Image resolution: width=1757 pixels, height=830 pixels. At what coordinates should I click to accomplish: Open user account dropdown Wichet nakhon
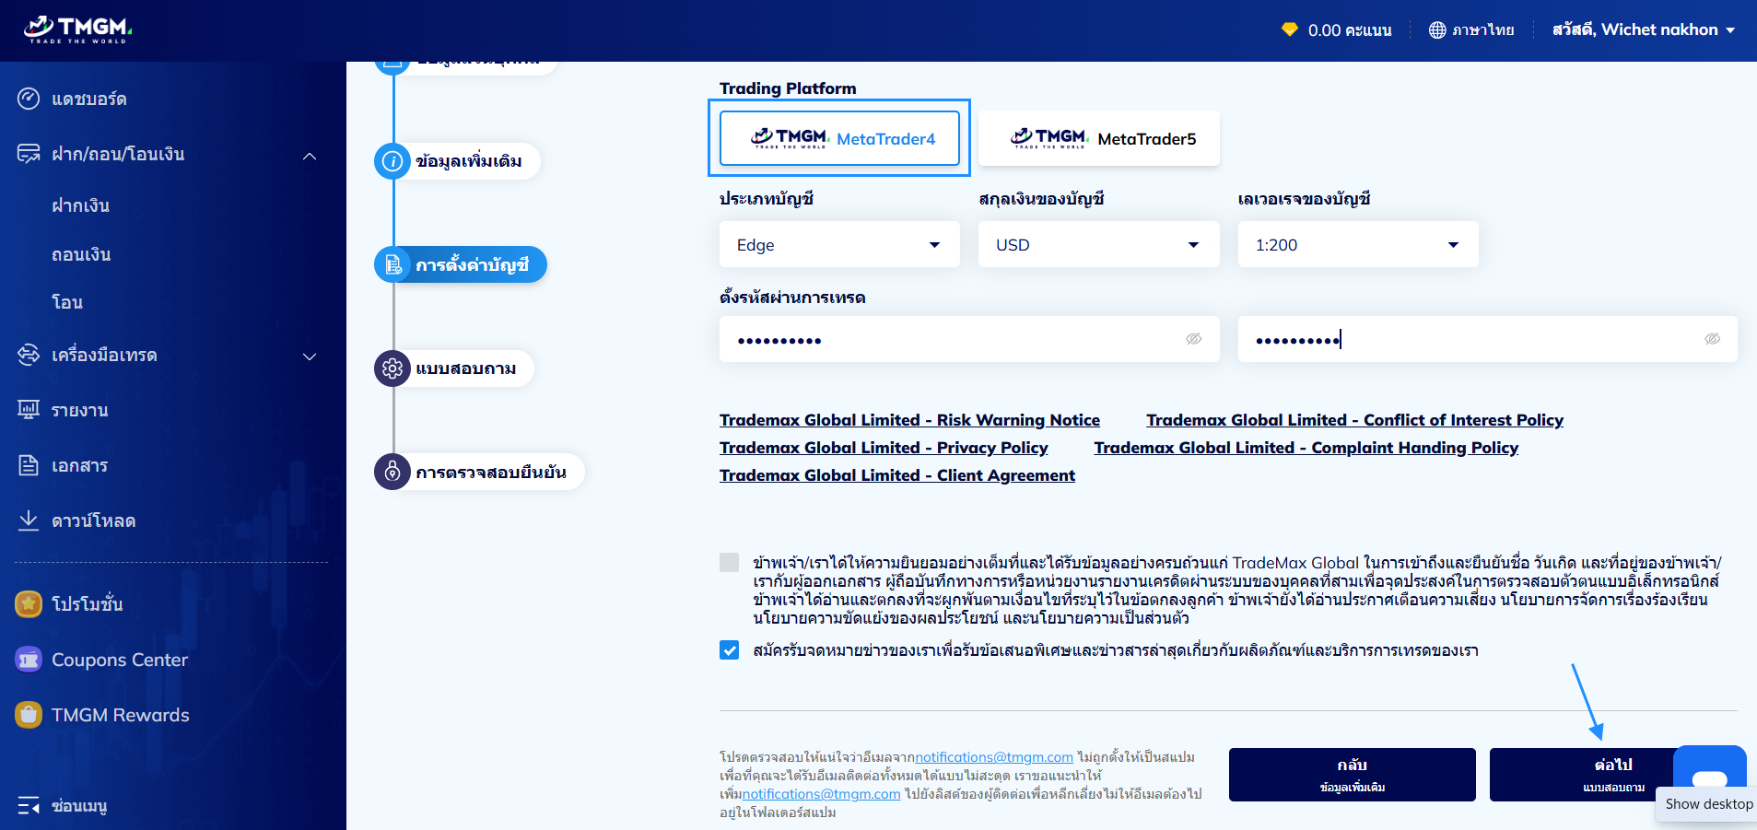click(1643, 29)
